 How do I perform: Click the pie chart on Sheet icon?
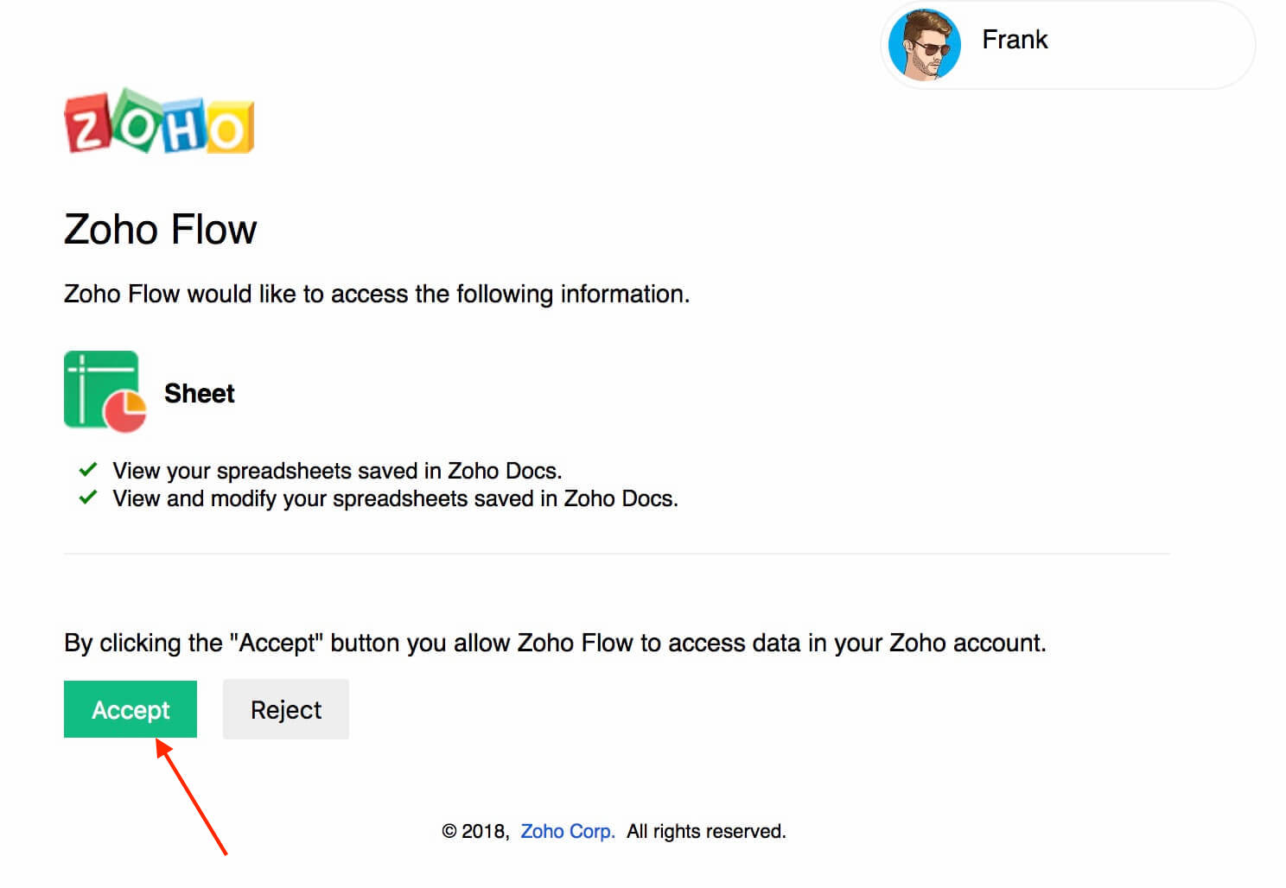125,410
